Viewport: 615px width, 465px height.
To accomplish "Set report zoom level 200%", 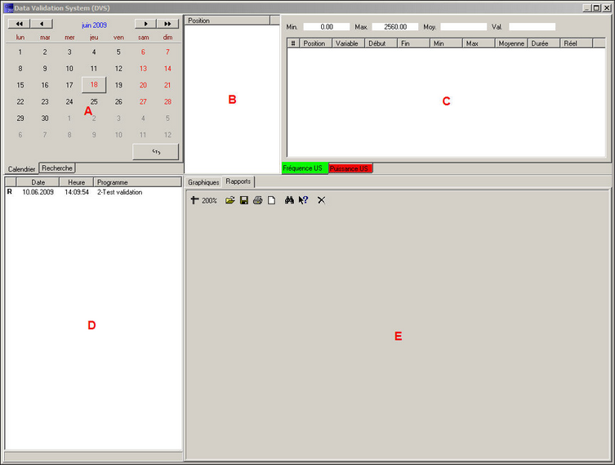I will [x=209, y=200].
